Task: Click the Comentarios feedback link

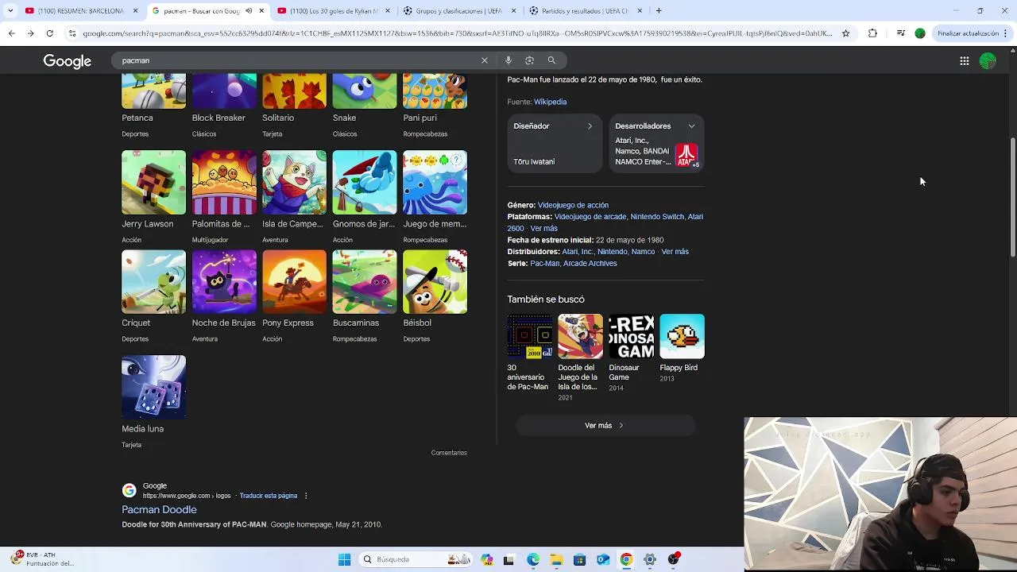Action: (x=449, y=453)
